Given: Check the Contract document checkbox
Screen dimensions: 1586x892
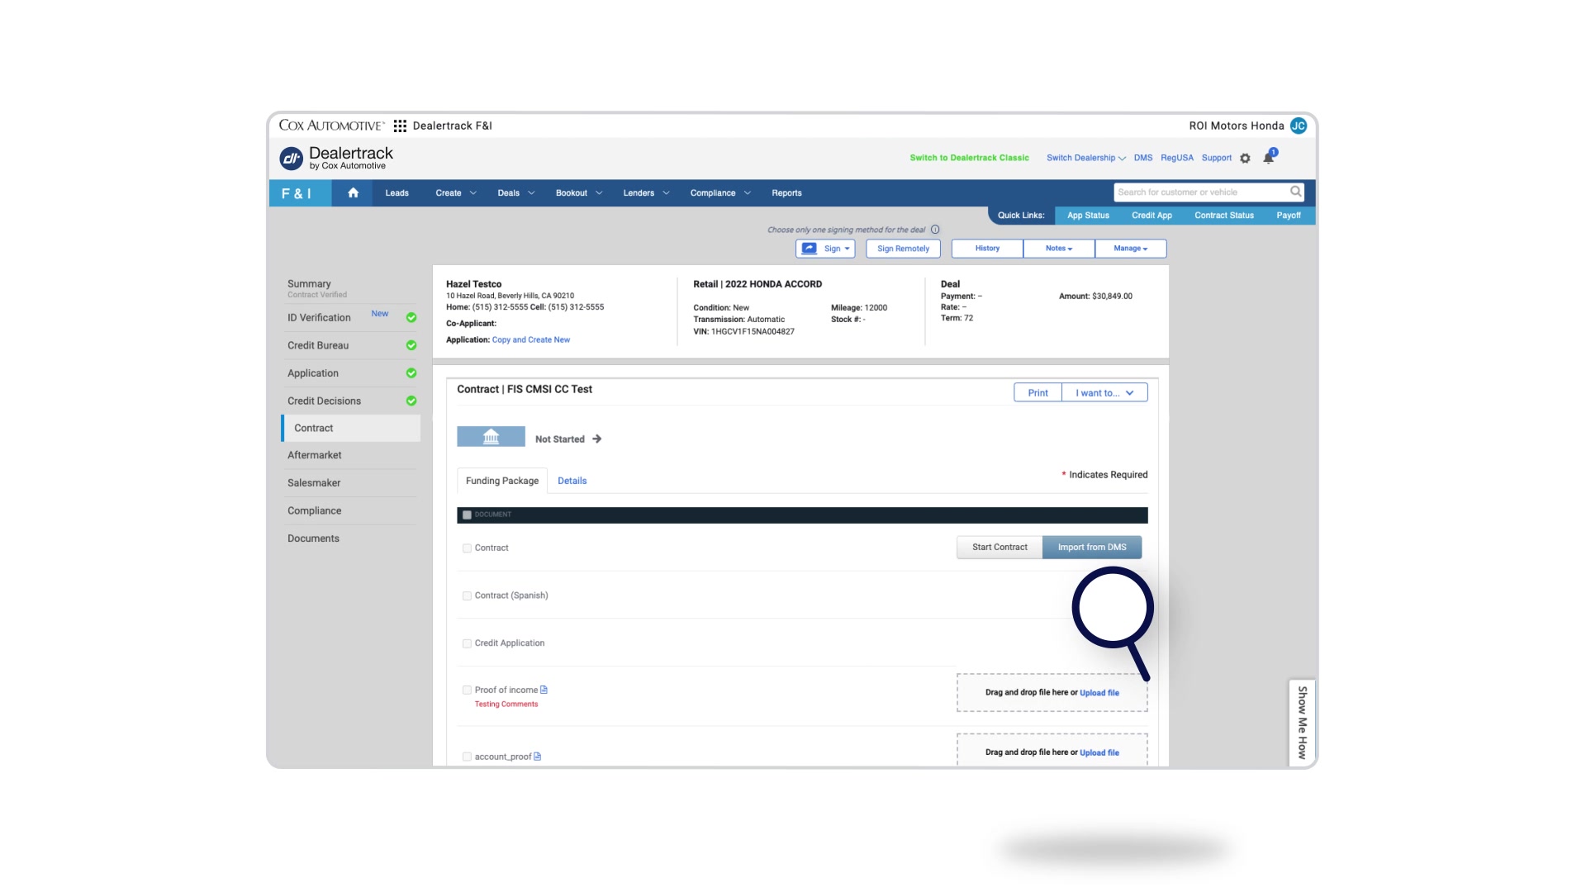Looking at the screenshot, I should pyautogui.click(x=467, y=548).
